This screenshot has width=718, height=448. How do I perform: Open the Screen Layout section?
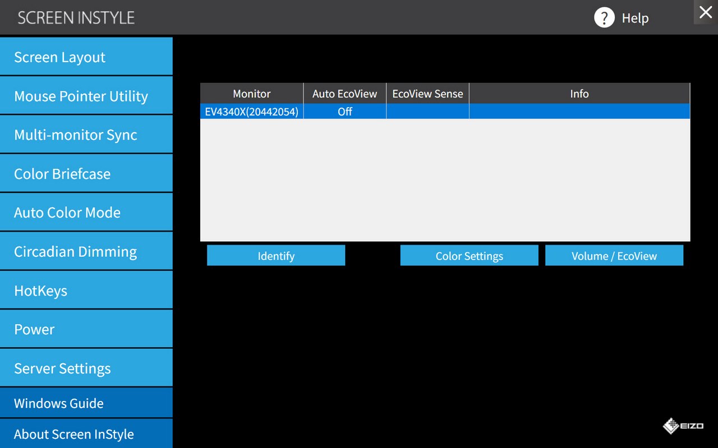(x=86, y=57)
